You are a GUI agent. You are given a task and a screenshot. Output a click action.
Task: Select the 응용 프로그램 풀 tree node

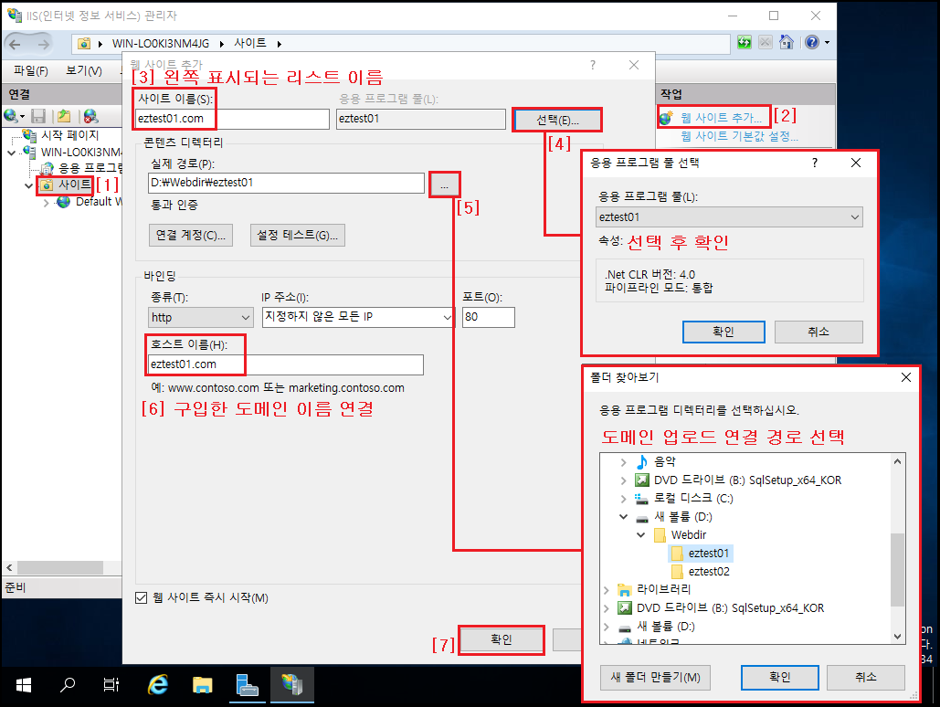click(90, 168)
